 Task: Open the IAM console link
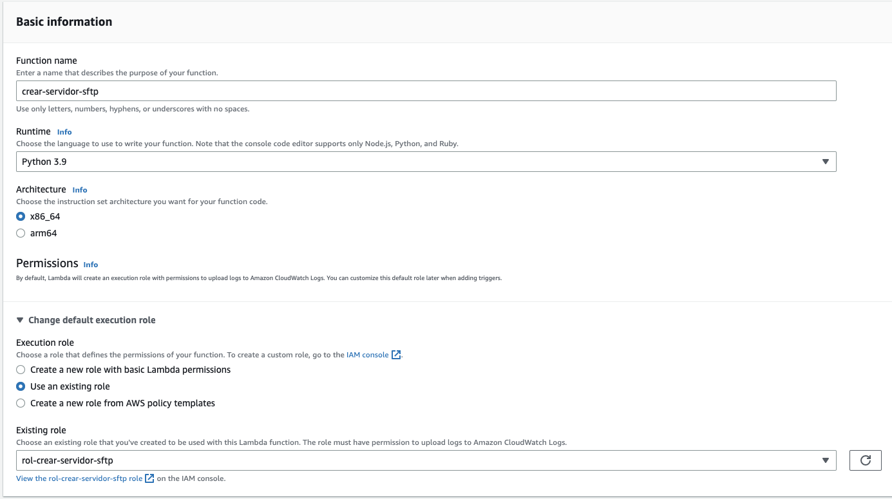coord(367,355)
